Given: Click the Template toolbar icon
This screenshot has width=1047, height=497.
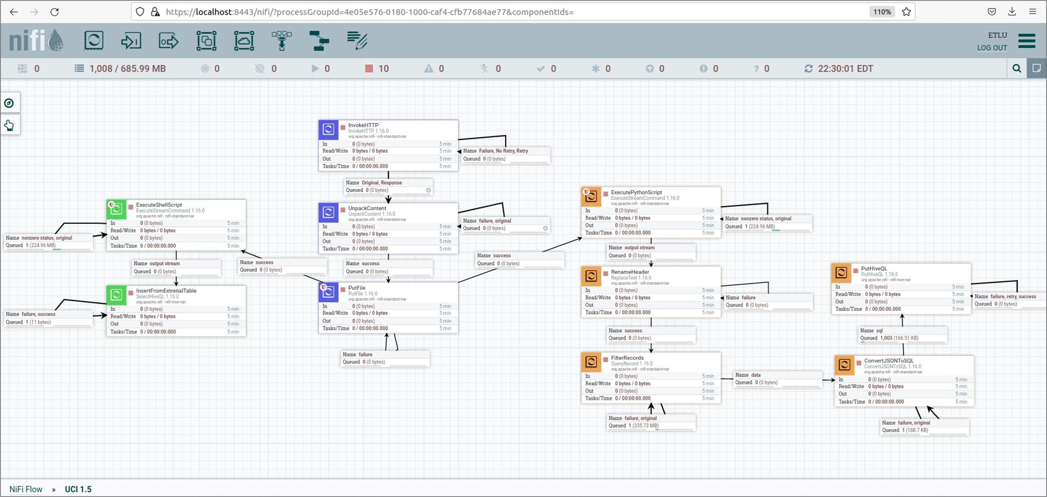Looking at the screenshot, I should 319,41.
